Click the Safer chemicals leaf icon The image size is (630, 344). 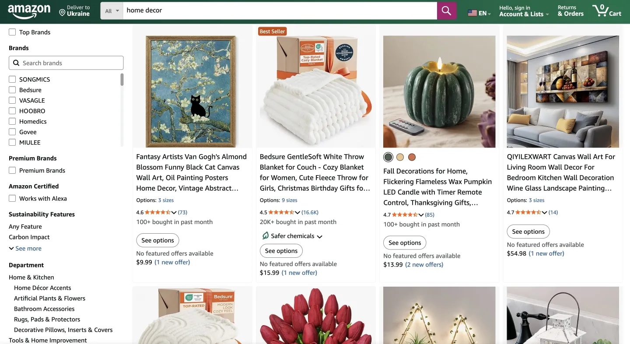(266, 235)
